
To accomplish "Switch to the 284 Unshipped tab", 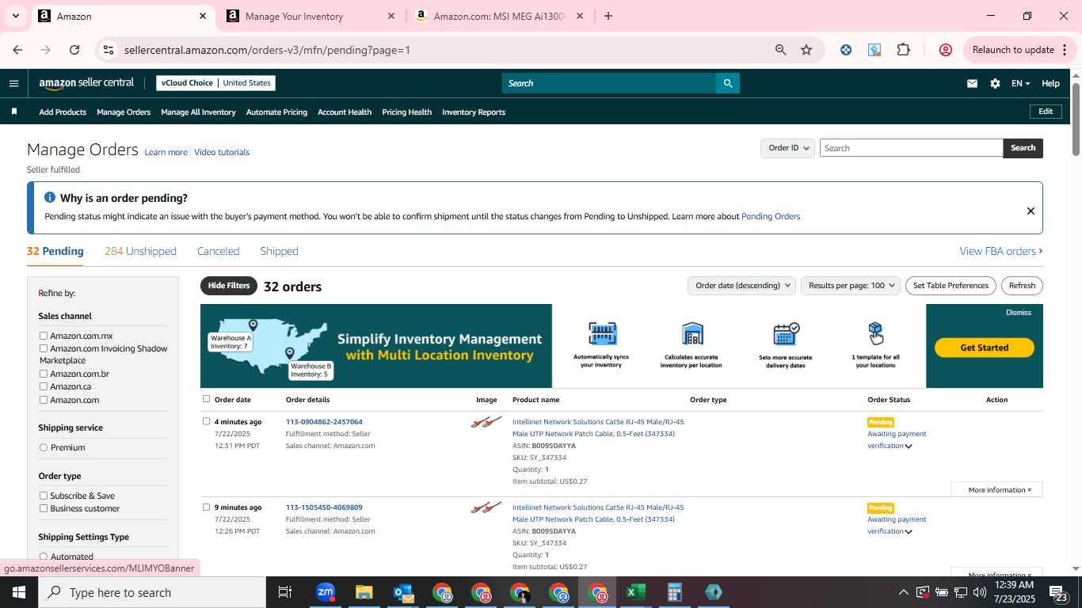I will pos(140,251).
